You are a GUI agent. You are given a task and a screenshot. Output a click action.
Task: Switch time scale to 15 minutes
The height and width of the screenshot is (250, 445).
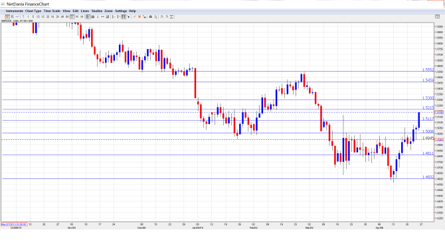43,17
